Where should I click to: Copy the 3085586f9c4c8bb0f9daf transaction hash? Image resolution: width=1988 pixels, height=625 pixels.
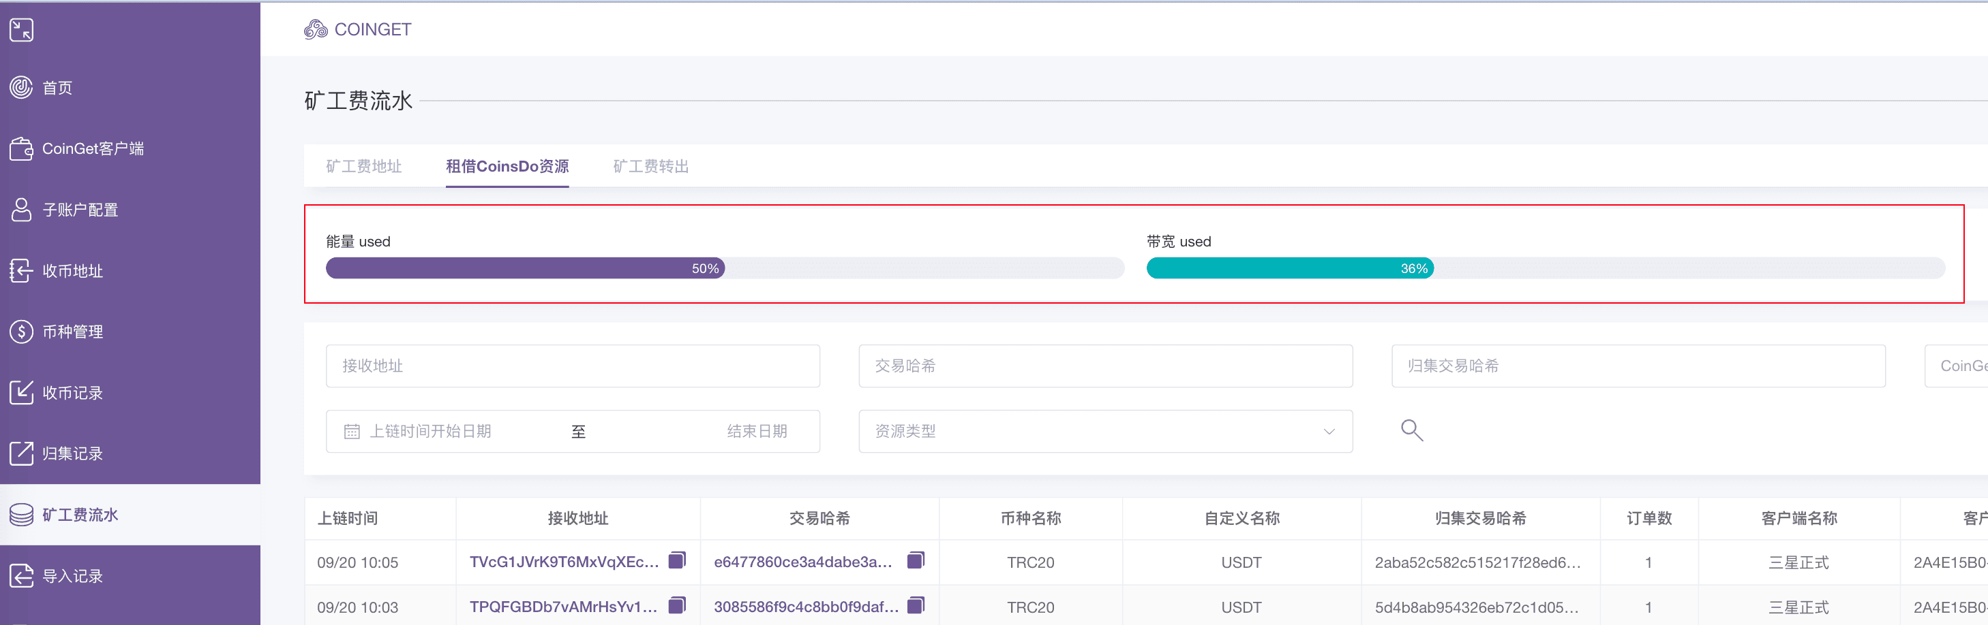(916, 606)
